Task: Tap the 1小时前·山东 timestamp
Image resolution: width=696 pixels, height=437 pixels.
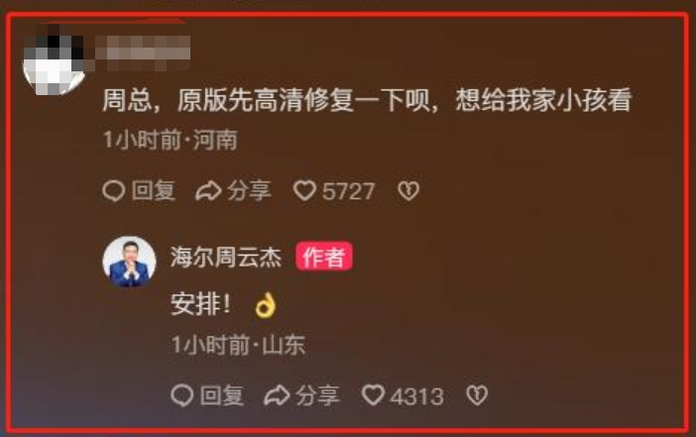Action: point(239,345)
